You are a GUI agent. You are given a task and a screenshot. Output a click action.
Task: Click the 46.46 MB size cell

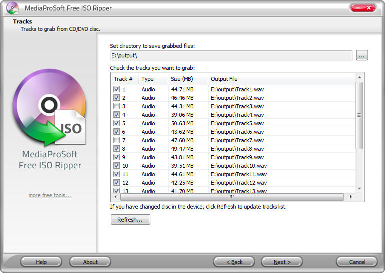click(x=182, y=98)
